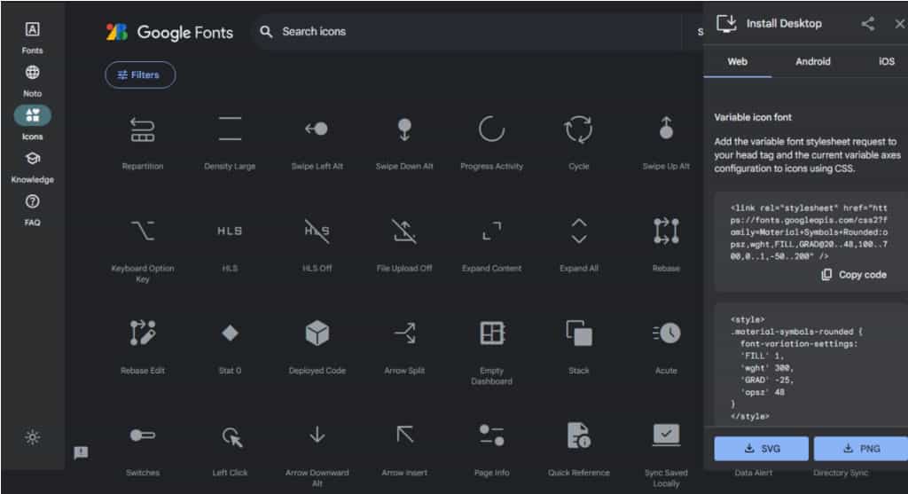Download the icon as SVG

point(761,448)
